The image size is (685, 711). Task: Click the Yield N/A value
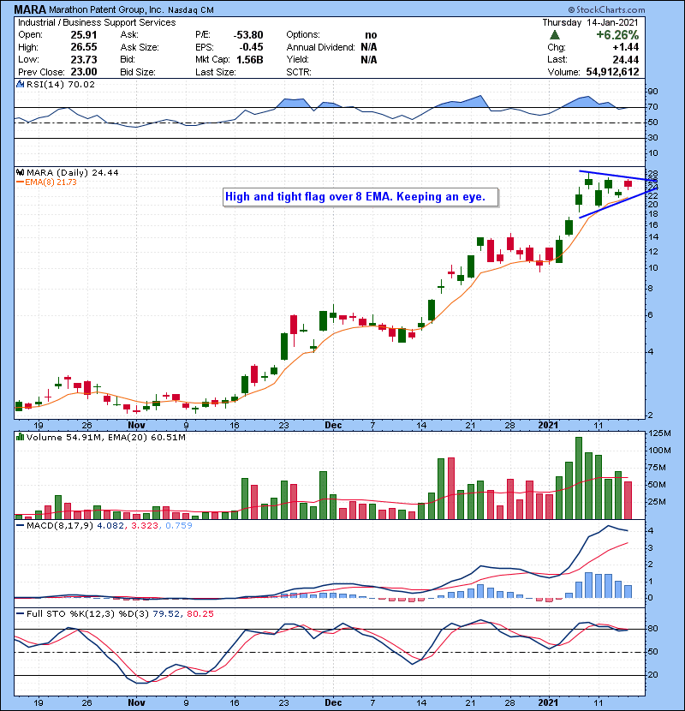coord(369,59)
